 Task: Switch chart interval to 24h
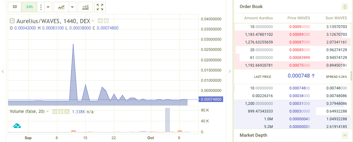(x=29, y=7)
